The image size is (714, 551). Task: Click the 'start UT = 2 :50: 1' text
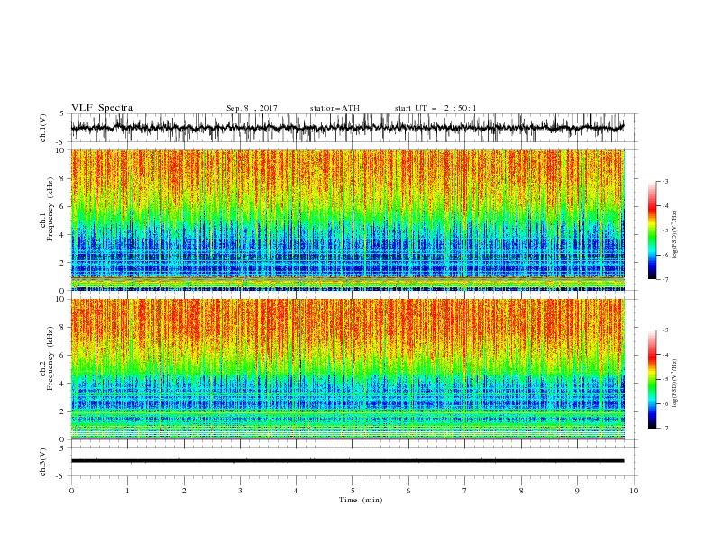(435, 108)
